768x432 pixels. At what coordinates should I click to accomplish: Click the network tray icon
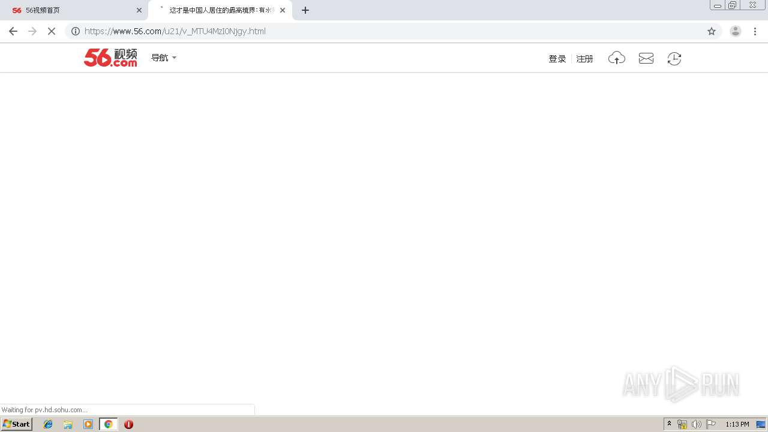coord(682,424)
